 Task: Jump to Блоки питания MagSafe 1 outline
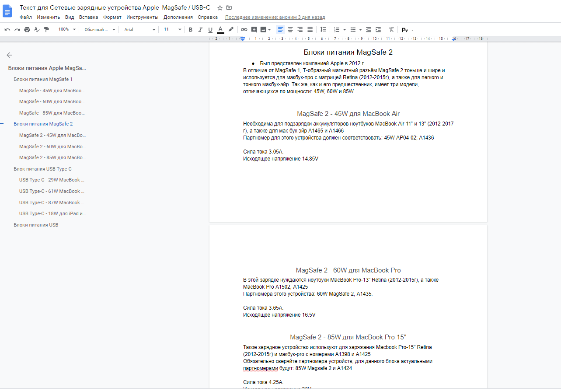pyautogui.click(x=43, y=79)
